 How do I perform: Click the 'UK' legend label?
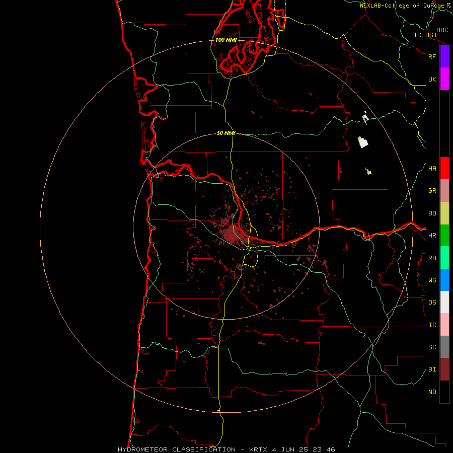(x=432, y=79)
